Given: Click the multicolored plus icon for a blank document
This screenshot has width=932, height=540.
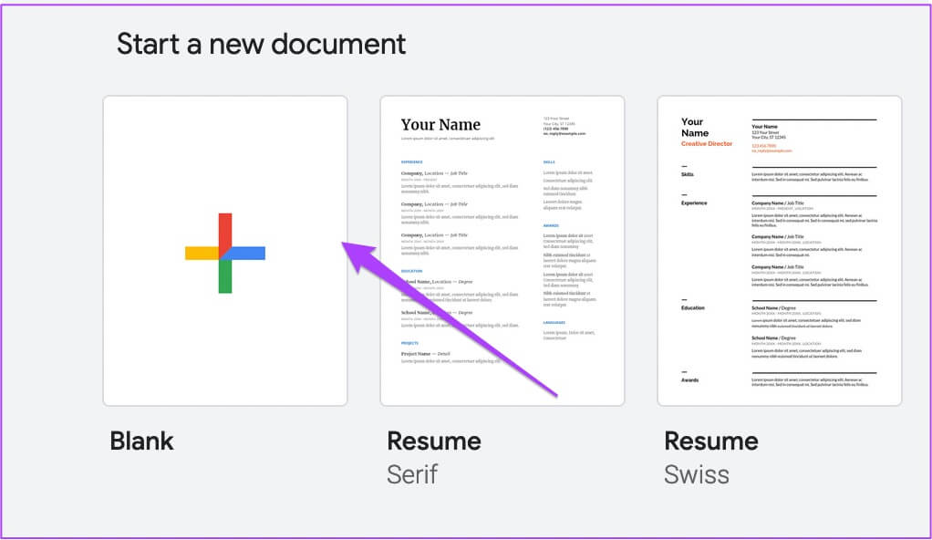Looking at the screenshot, I should (224, 253).
